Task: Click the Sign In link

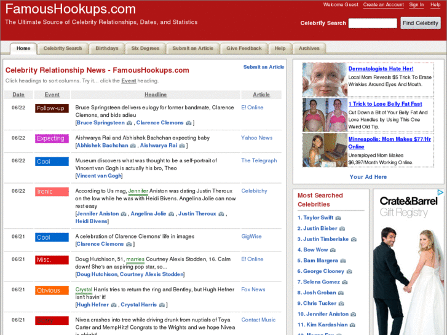Action: [x=416, y=5]
